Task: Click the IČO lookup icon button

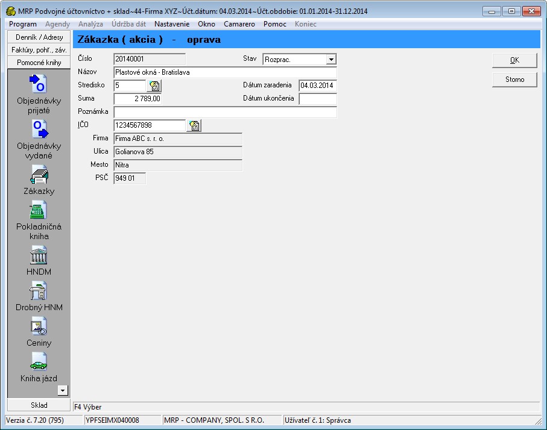Action: (194, 125)
